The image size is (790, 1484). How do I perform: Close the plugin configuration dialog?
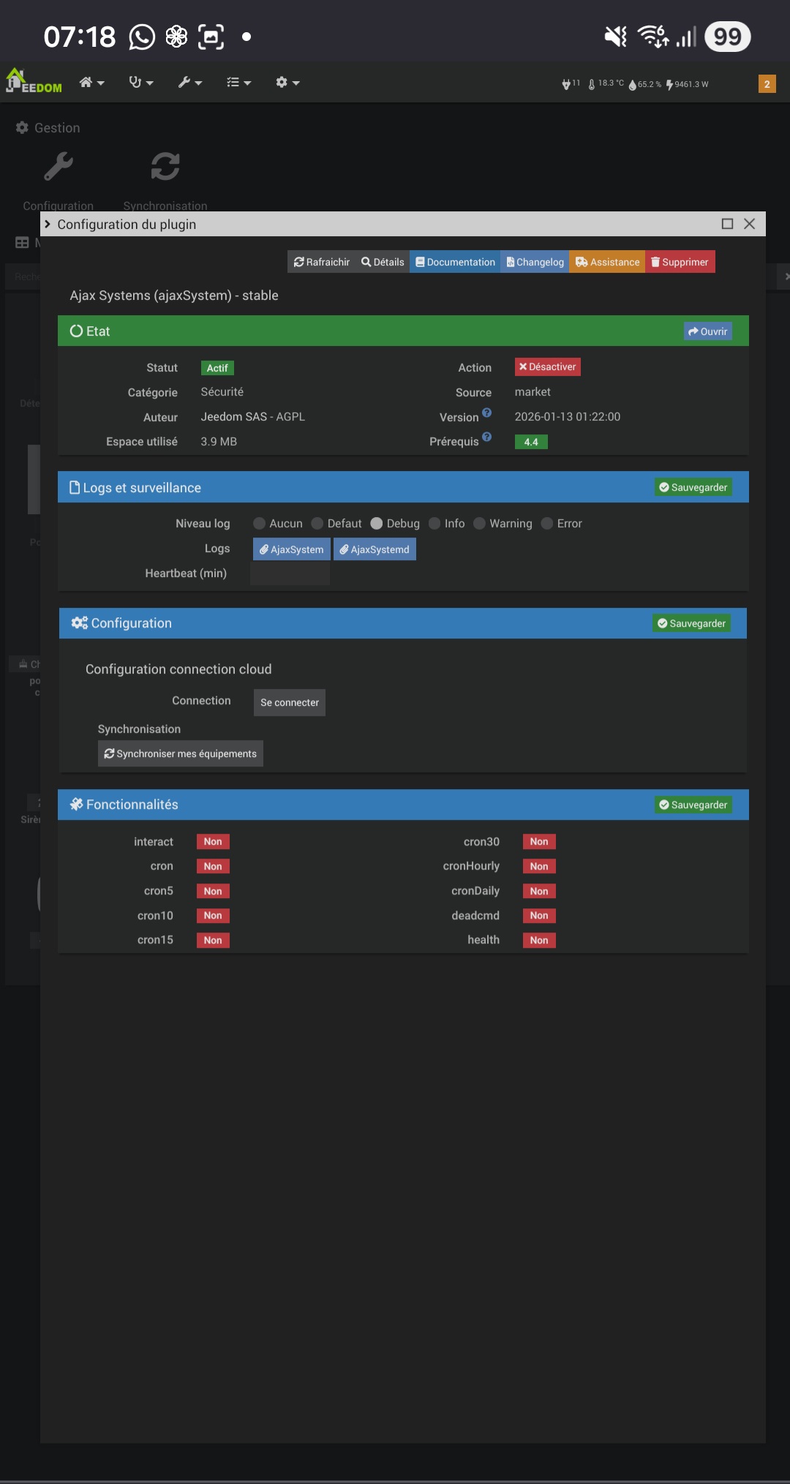point(749,224)
